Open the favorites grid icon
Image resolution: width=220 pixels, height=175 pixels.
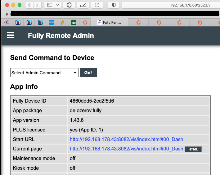pos(8,14)
